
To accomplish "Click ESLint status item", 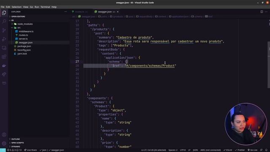I will [x=228, y=150].
